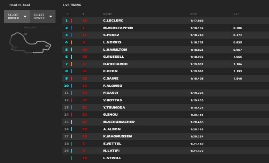The width and height of the screenshot is (269, 163).
Task: Click L.Stroll at the bottom of the list
Action: pos(112,158)
